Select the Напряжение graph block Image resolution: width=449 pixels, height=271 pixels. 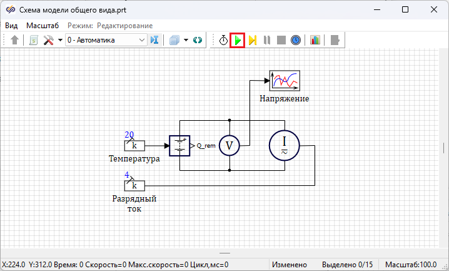285,81
